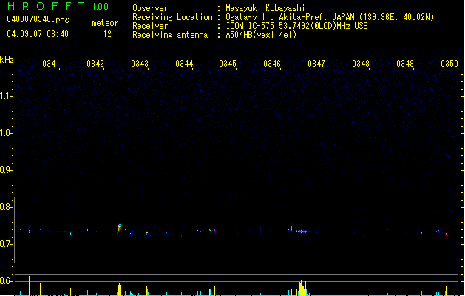Click the timestamp 04.09.07 03:40
The height and width of the screenshot is (296, 465).
click(x=38, y=34)
